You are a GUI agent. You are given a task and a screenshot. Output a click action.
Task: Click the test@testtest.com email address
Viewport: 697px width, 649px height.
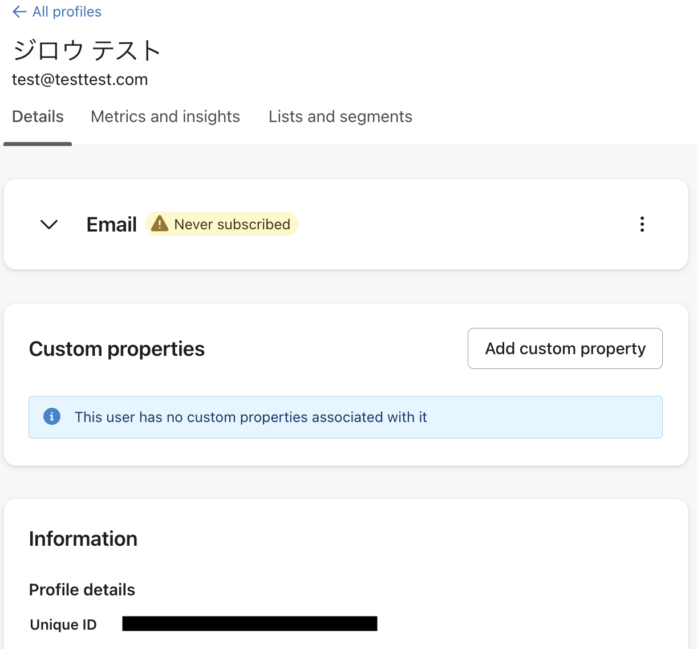click(x=80, y=79)
